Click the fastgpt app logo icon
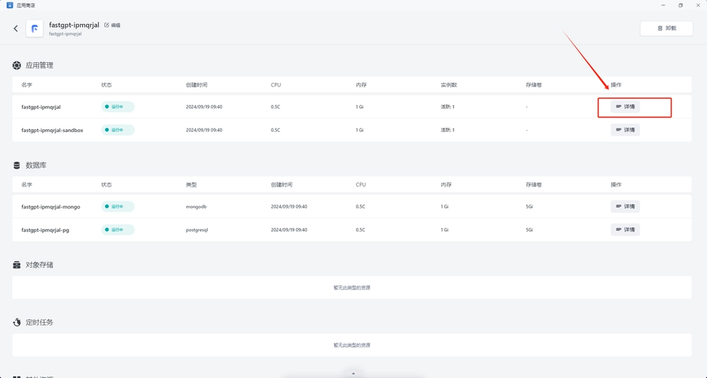The image size is (707, 378). pos(35,28)
